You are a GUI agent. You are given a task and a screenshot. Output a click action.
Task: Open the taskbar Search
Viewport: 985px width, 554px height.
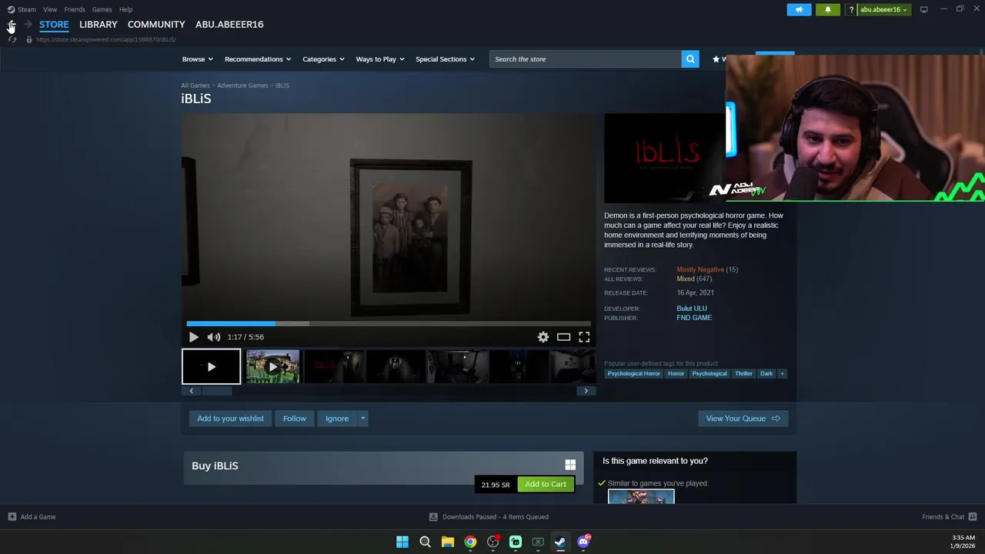[425, 542]
